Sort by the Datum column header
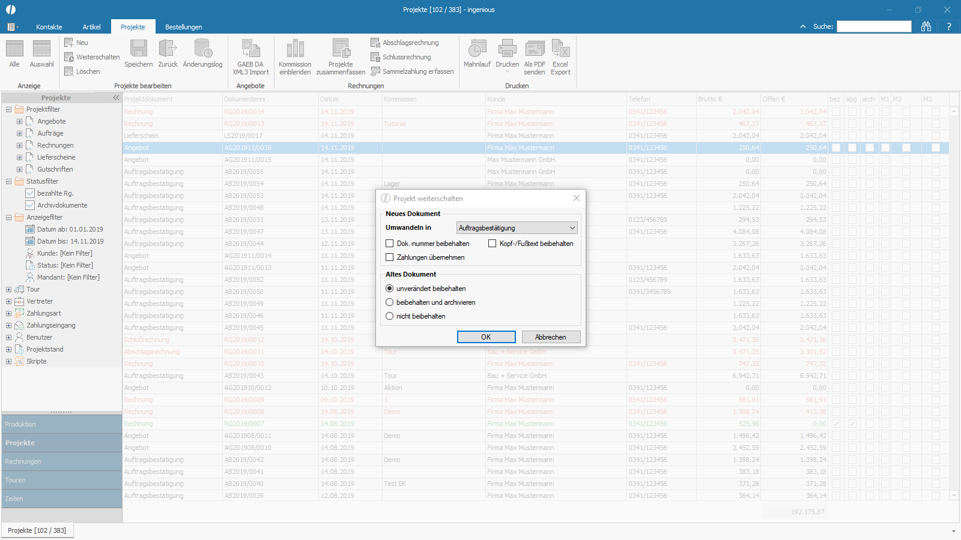 point(350,99)
